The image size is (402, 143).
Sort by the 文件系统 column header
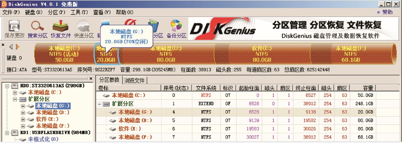pos(206,88)
